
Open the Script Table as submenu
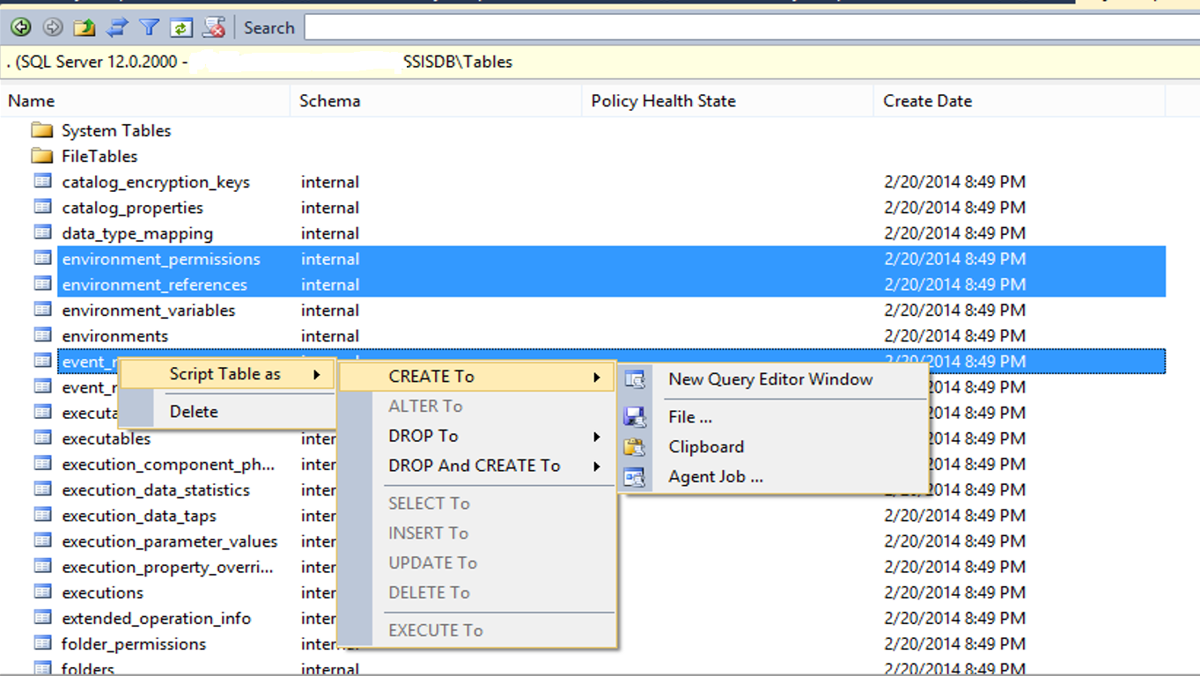(x=227, y=374)
